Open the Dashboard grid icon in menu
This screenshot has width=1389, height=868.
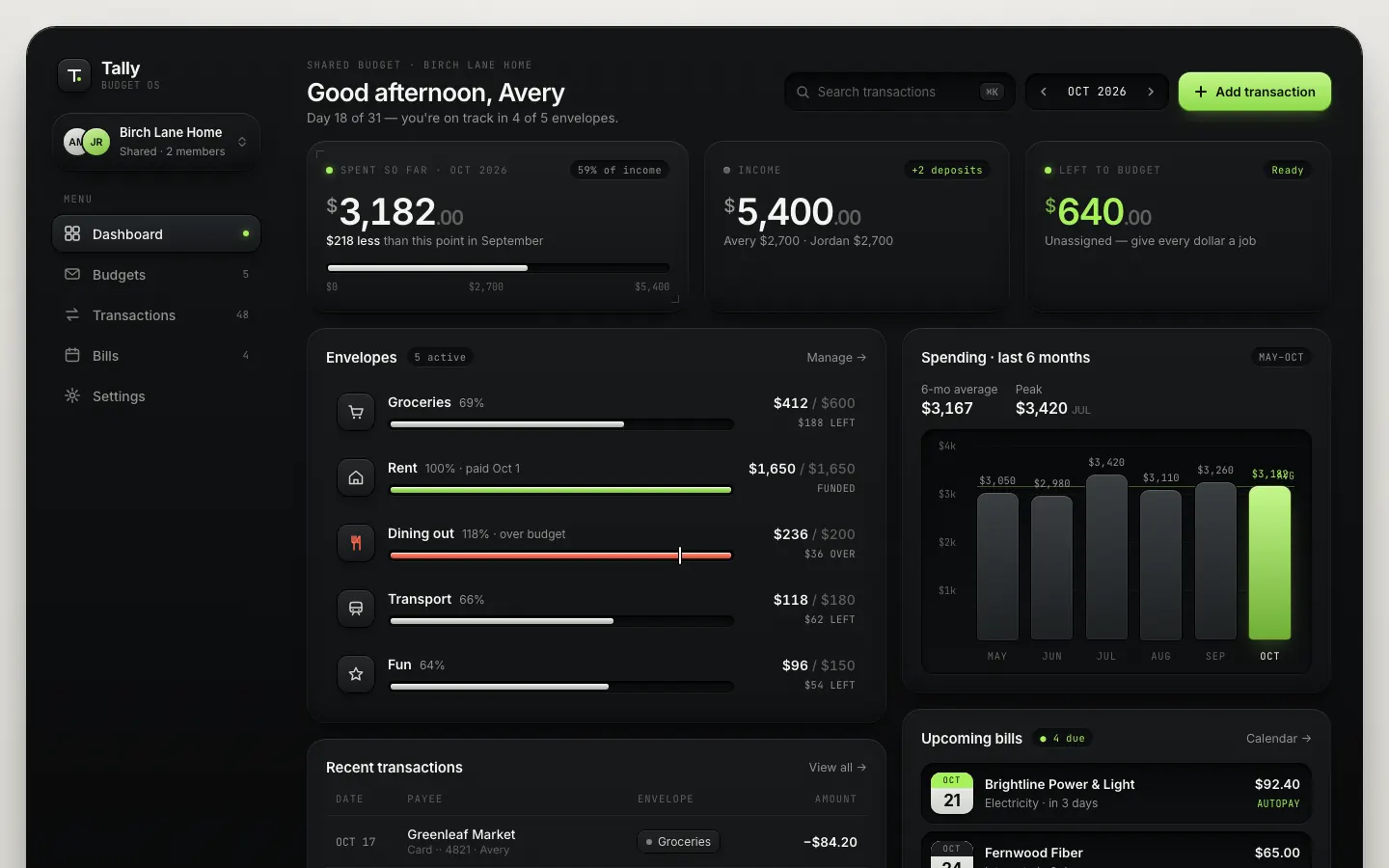pos(72,233)
